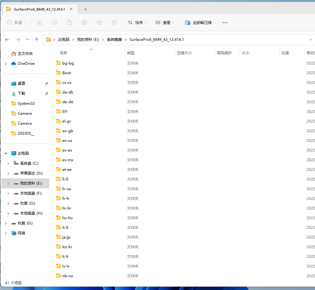Open recent locations dropdown chevron
The width and height of the screenshot is (315, 290).
pos(27,40)
